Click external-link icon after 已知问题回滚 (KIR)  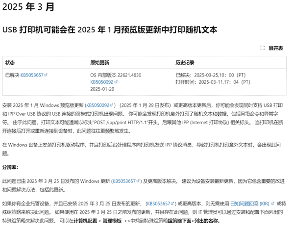click(273, 203)
